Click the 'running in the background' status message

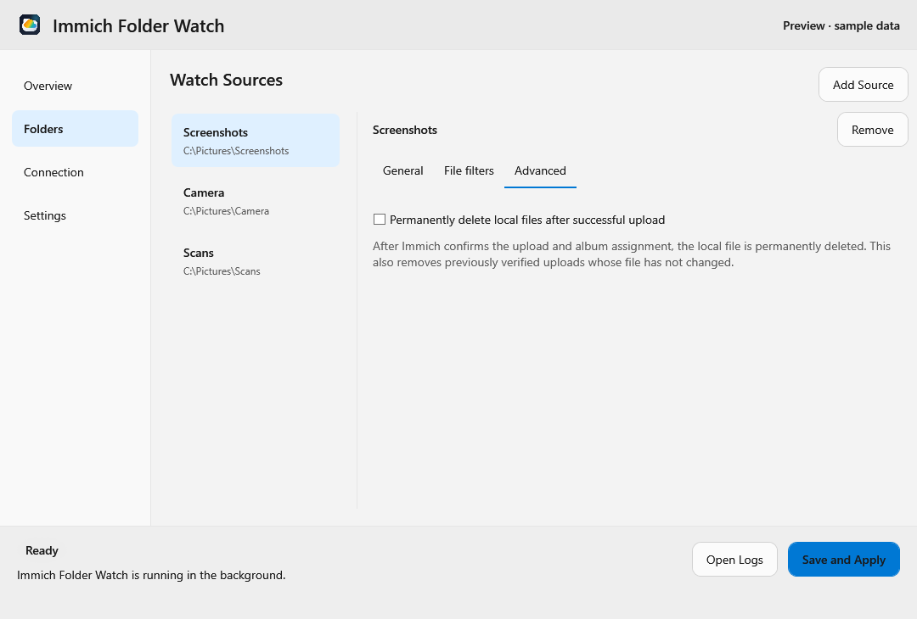[151, 575]
